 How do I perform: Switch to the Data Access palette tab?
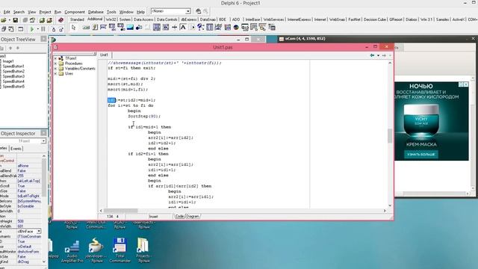(143, 19)
